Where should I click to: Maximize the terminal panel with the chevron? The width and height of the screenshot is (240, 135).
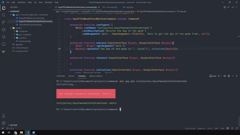click(x=232, y=76)
